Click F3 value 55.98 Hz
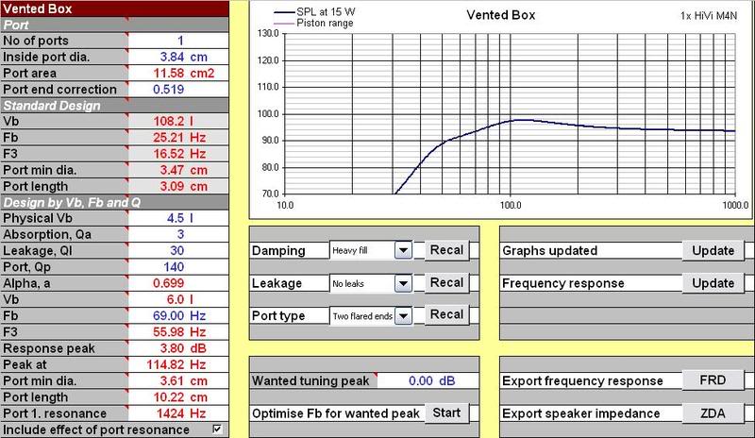This screenshot has width=755, height=438. 178,332
